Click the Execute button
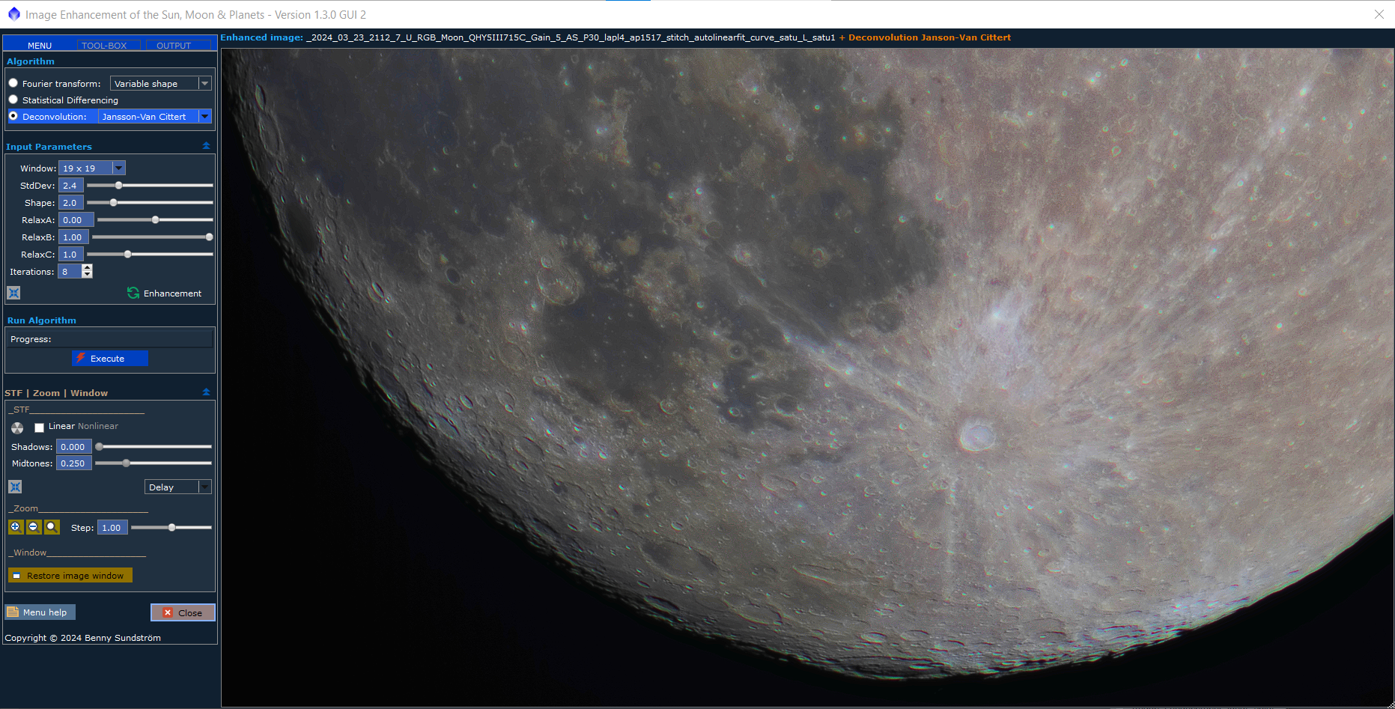Viewport: 1395px width, 709px height. click(110, 358)
